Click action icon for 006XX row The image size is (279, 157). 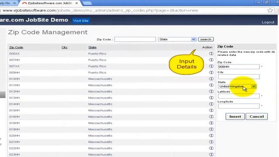point(211,54)
